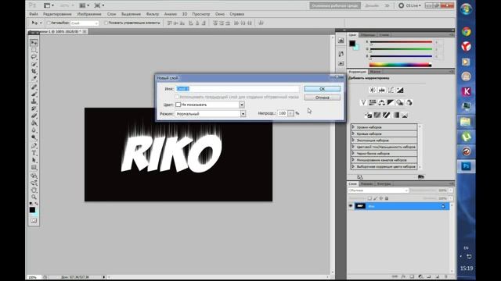Select the layer thumbnail in Layers panel
Image resolution: width=501 pixels, height=281 pixels.
(x=360, y=206)
